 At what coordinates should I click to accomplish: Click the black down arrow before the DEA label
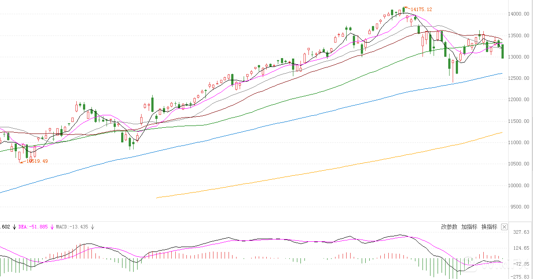point(14,227)
